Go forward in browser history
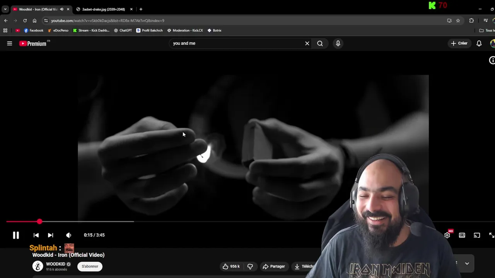 [15, 20]
